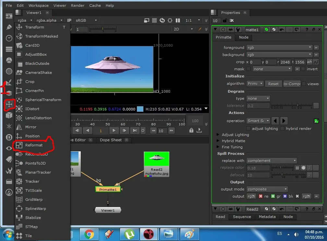The height and width of the screenshot is (241, 327).
Task: Open the Image toolbar menu icon
Action: coord(9,16)
